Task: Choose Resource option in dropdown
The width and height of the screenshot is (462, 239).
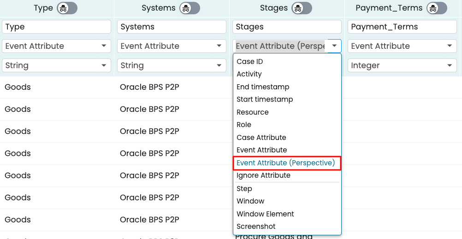Action: (253, 112)
